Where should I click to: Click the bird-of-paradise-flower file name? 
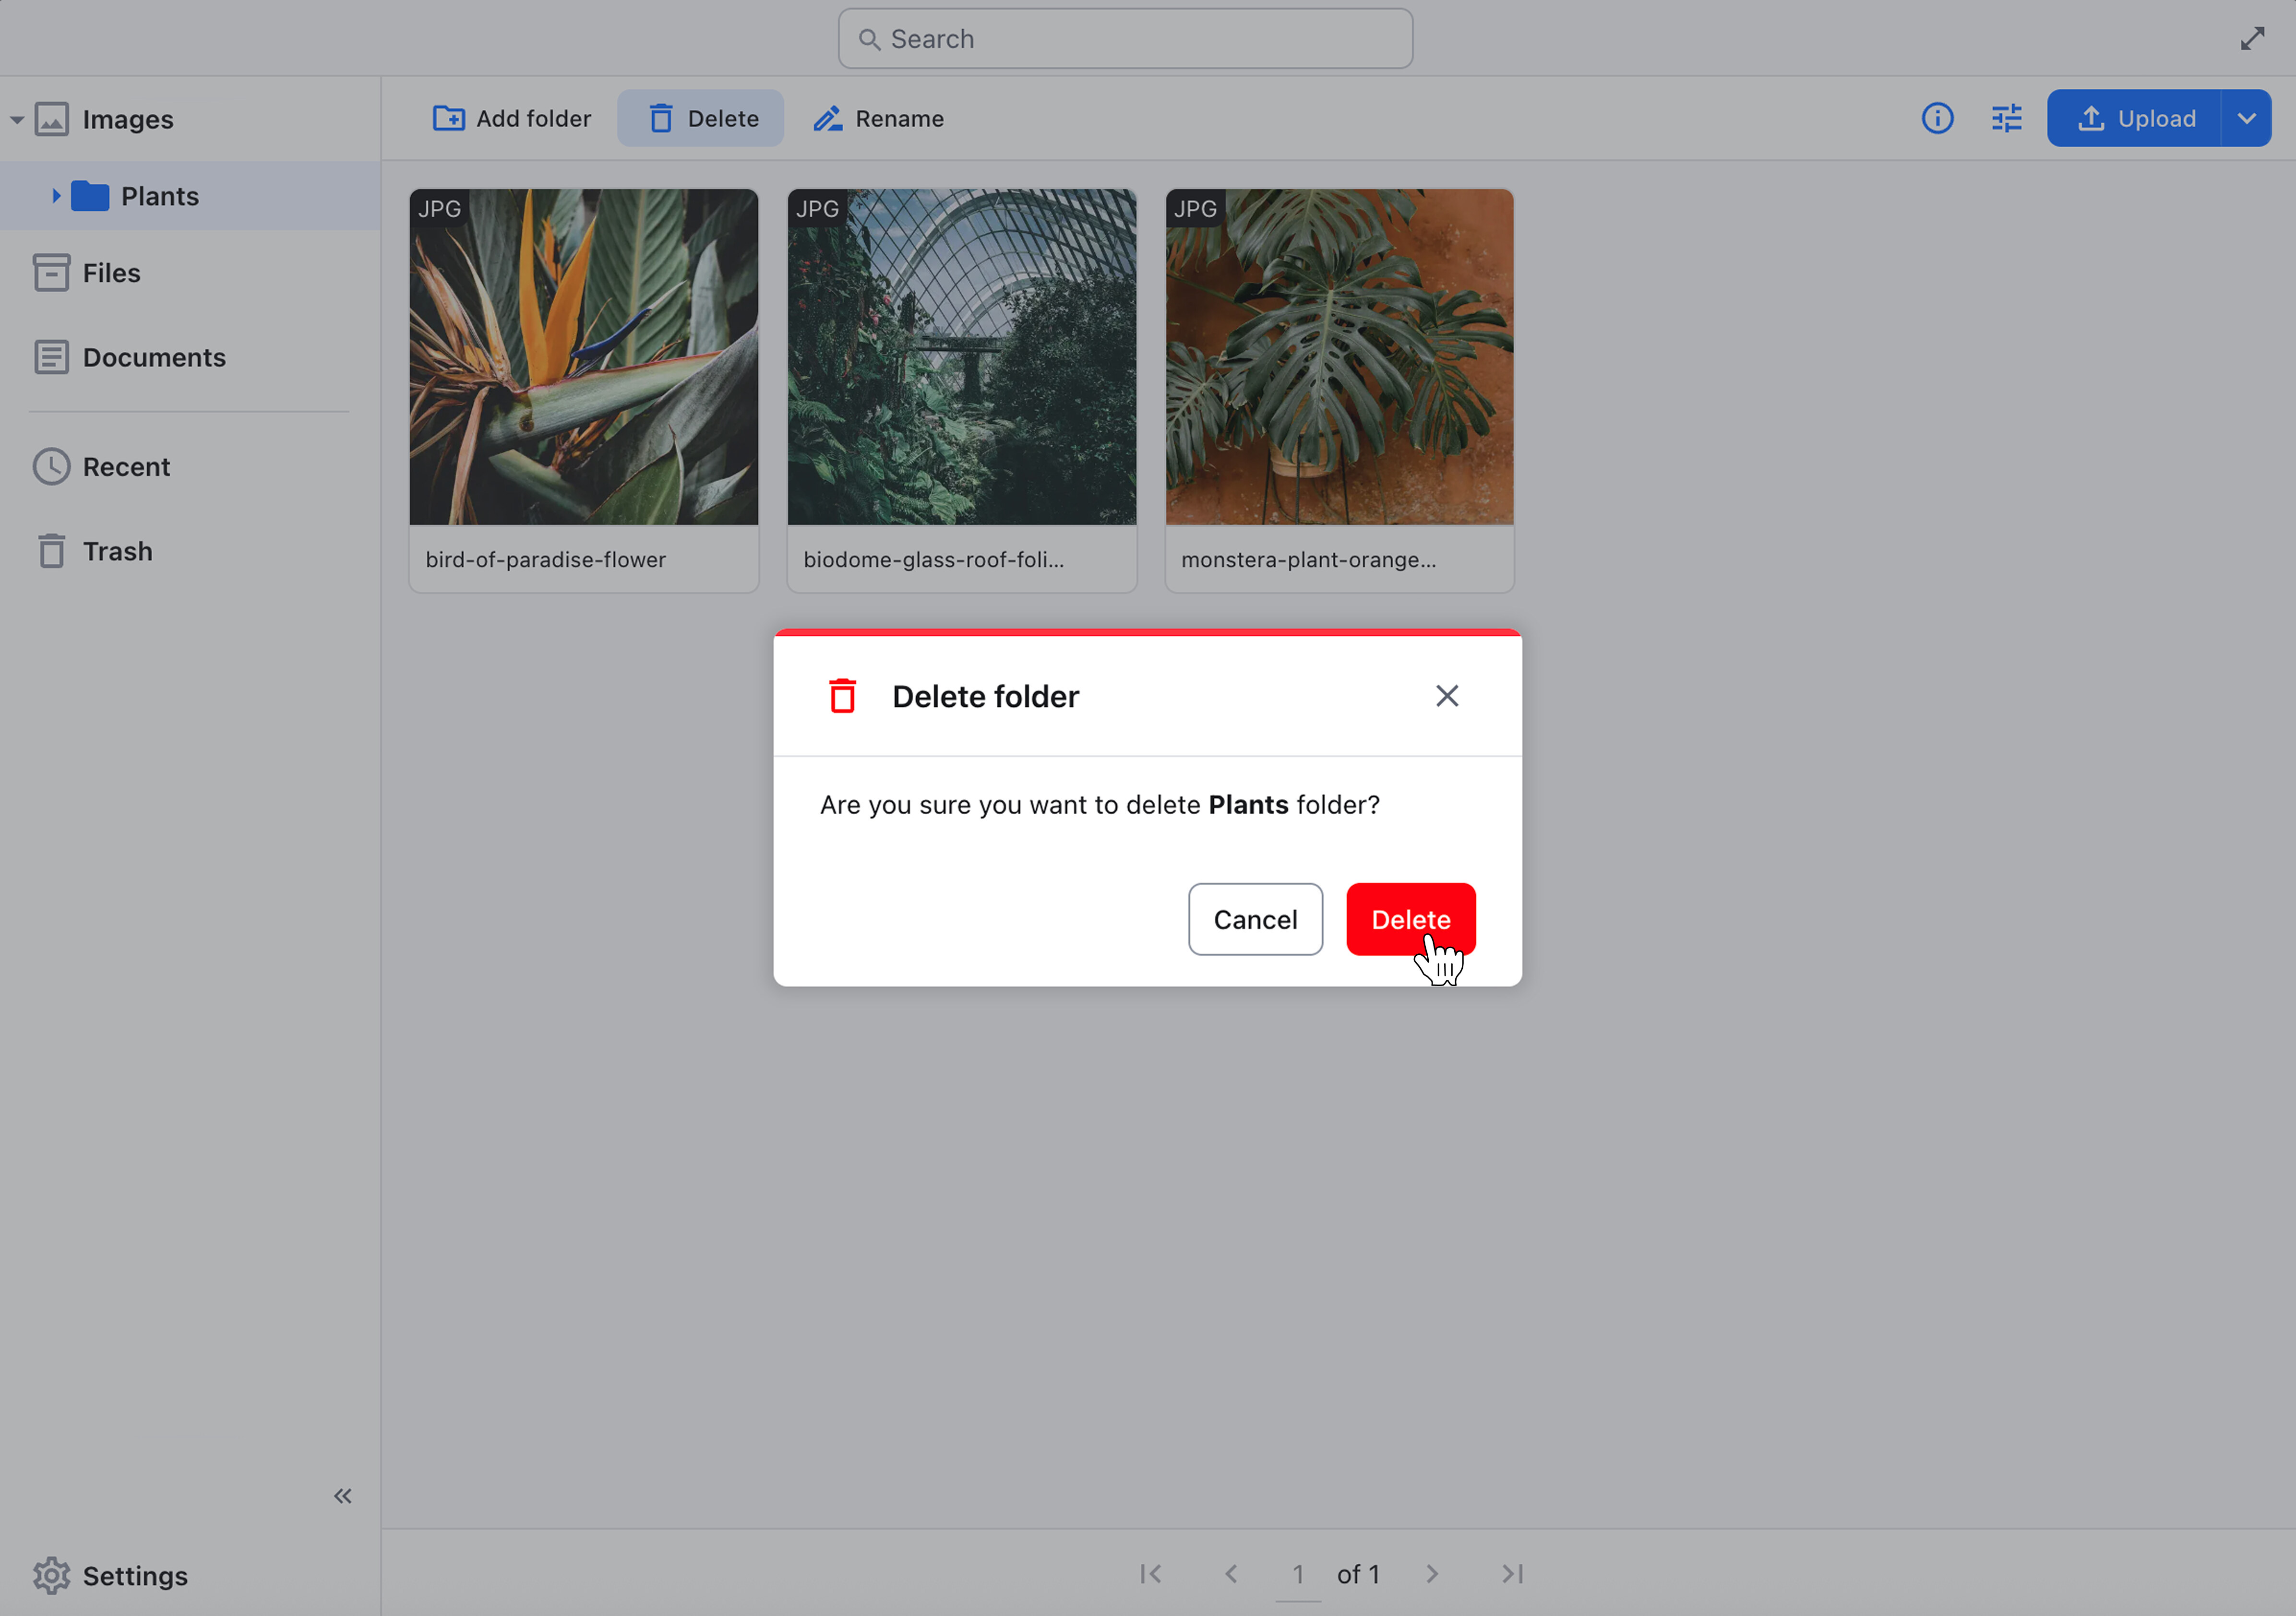(x=546, y=559)
